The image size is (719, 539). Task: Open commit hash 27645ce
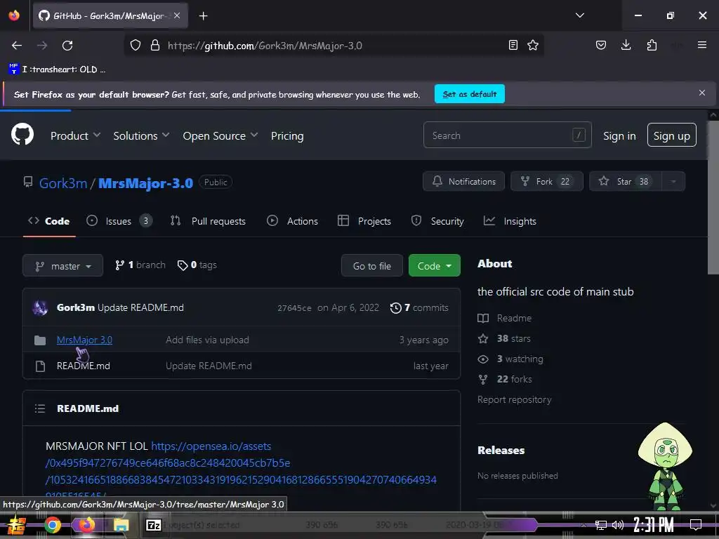[294, 308]
